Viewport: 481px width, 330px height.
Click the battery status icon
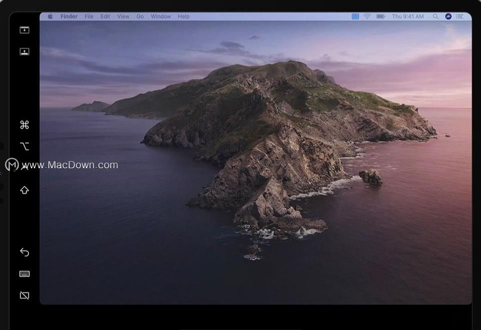[381, 16]
